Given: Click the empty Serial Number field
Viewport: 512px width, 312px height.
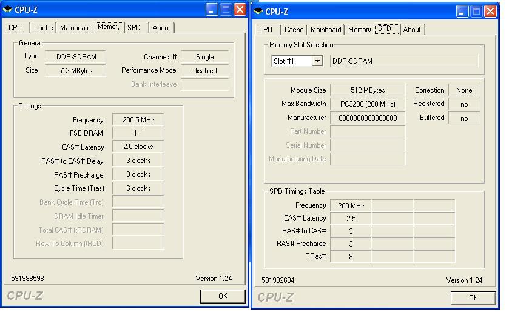Looking at the screenshot, I should [368, 145].
